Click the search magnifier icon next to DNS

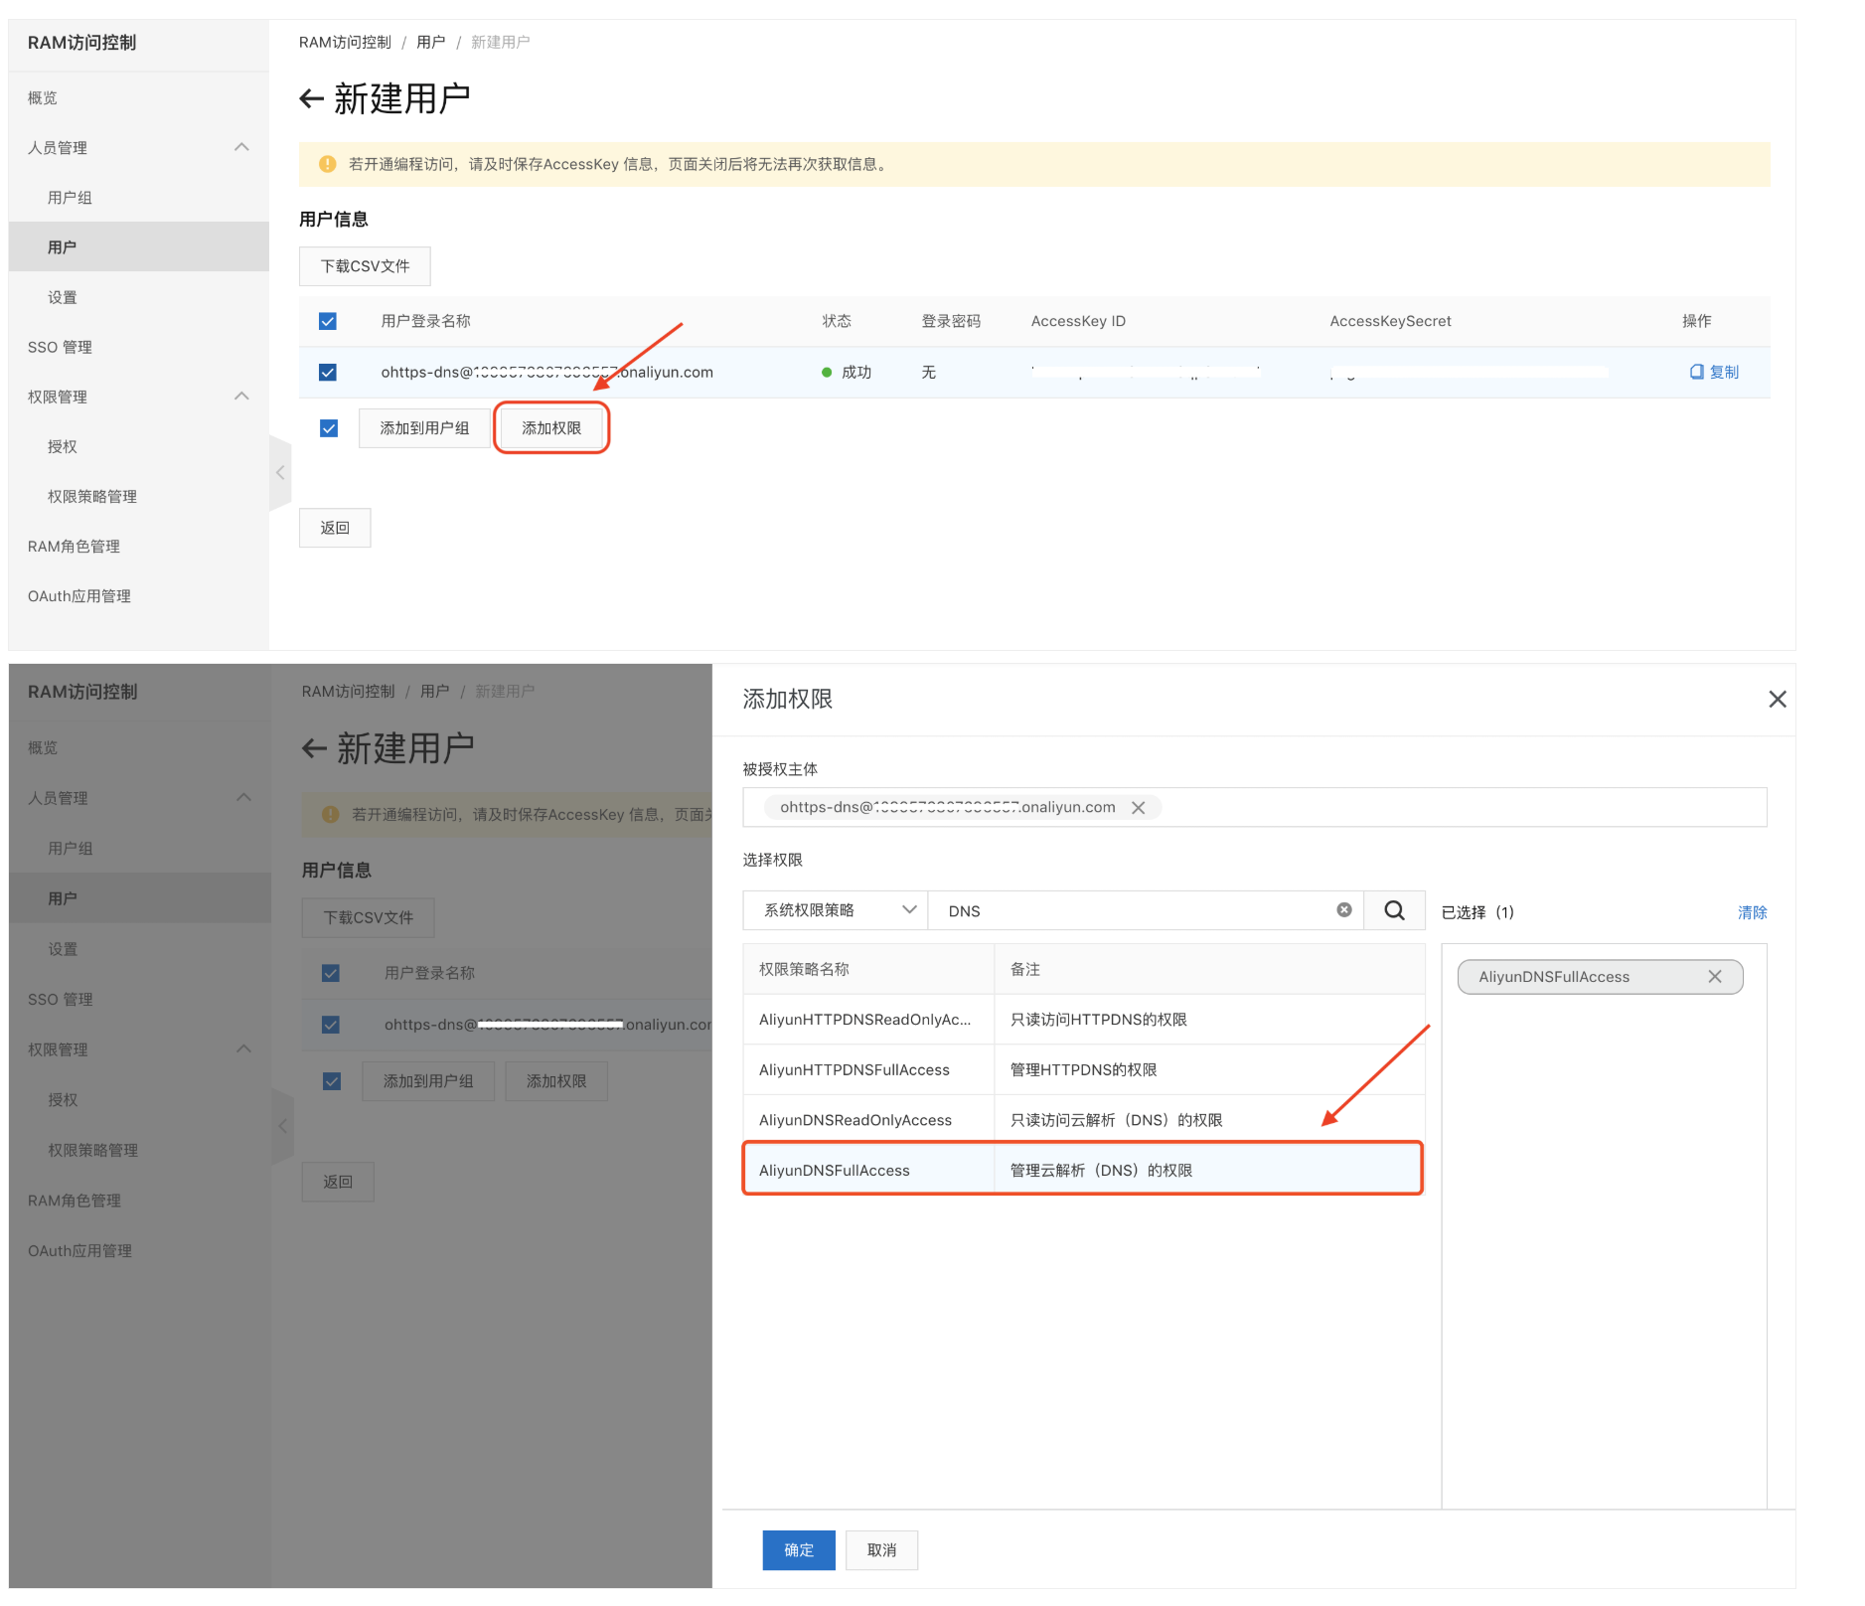click(1394, 910)
